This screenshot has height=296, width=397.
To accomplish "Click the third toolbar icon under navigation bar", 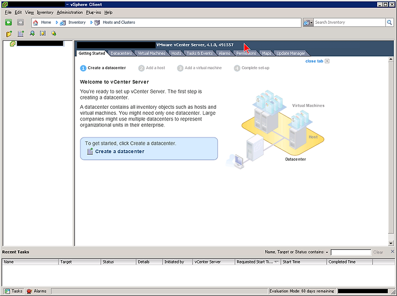I will tap(32, 33).
